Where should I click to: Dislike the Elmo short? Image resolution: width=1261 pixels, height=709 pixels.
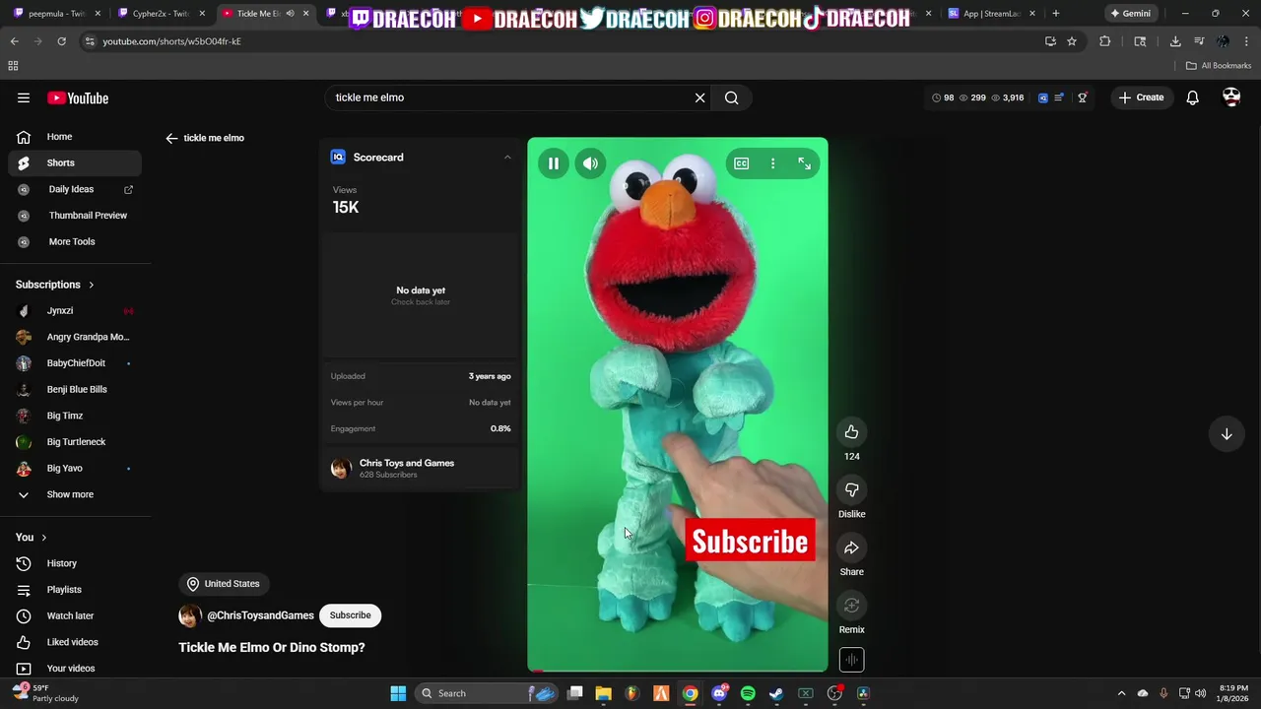[851, 489]
